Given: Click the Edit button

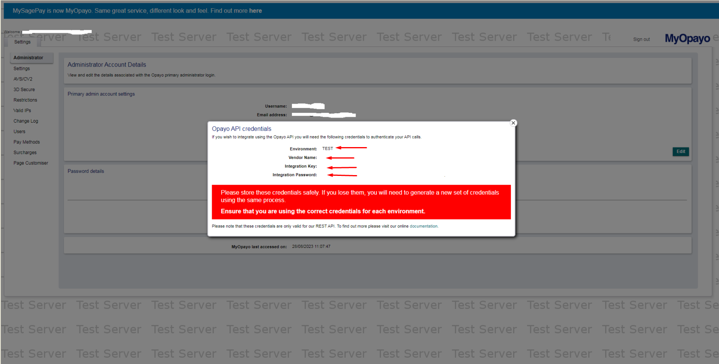Looking at the screenshot, I should tap(681, 151).
